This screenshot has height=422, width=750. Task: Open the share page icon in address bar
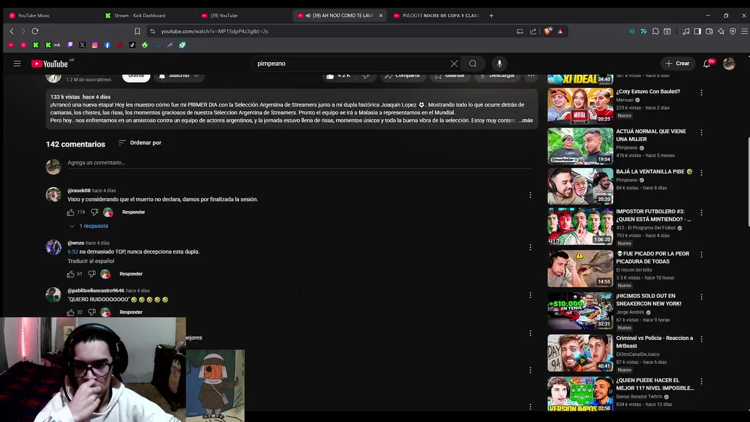pos(533,31)
